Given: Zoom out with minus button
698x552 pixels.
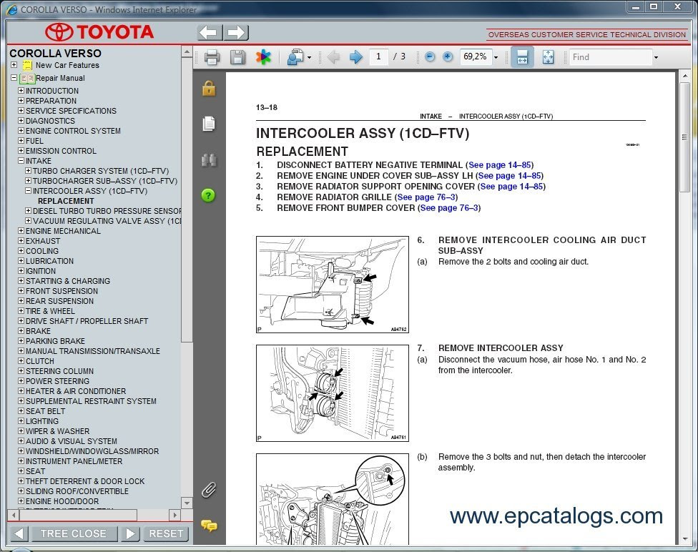Looking at the screenshot, I should (x=430, y=57).
